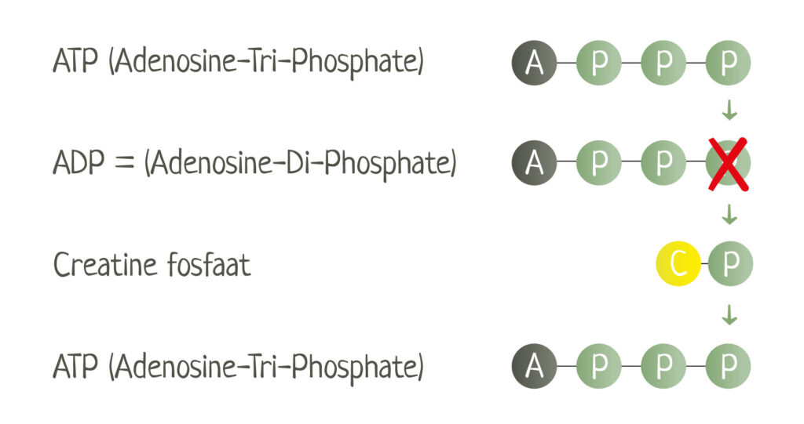The width and height of the screenshot is (804, 424).
Task: Click the first P circle in ADP row
Action: click(599, 163)
